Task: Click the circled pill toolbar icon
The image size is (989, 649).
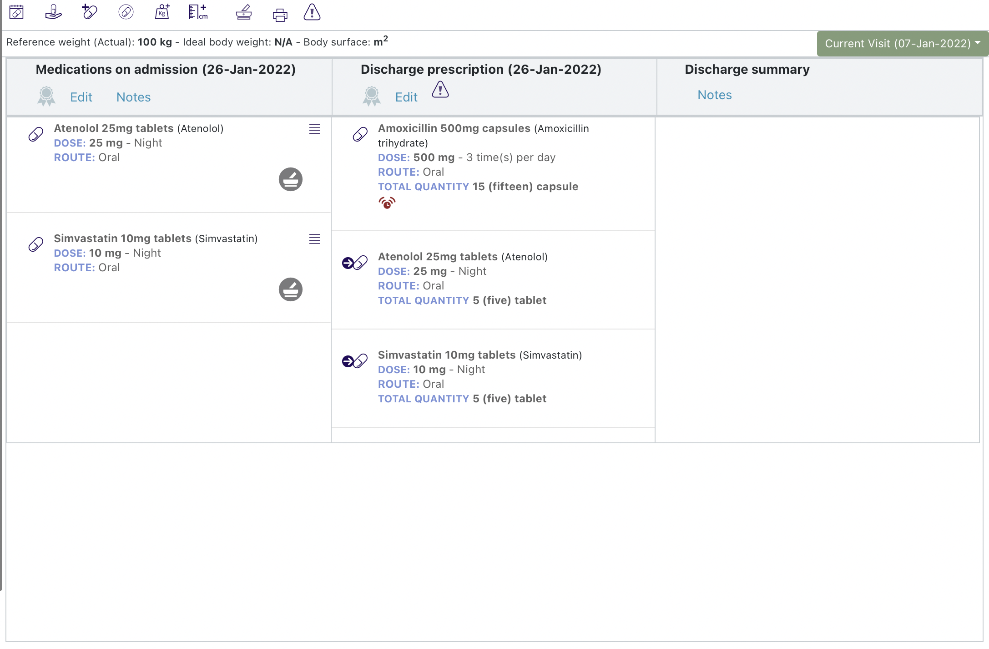Action: 126,12
